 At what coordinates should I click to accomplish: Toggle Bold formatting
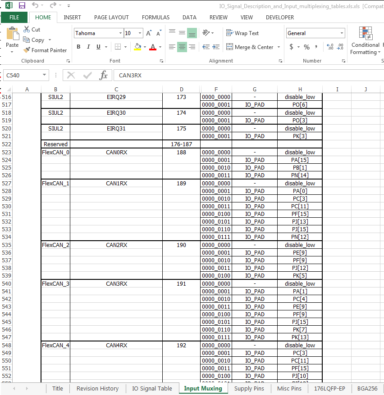pos(78,47)
